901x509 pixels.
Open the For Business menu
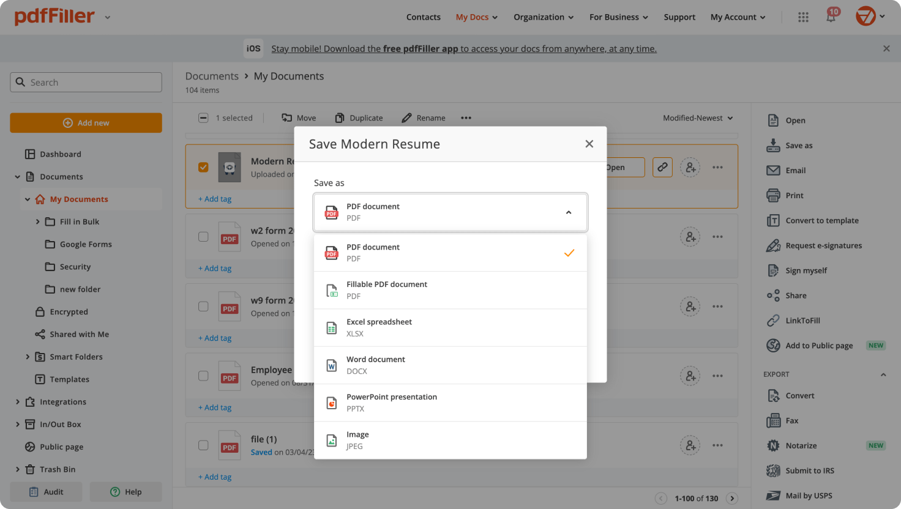coord(618,17)
